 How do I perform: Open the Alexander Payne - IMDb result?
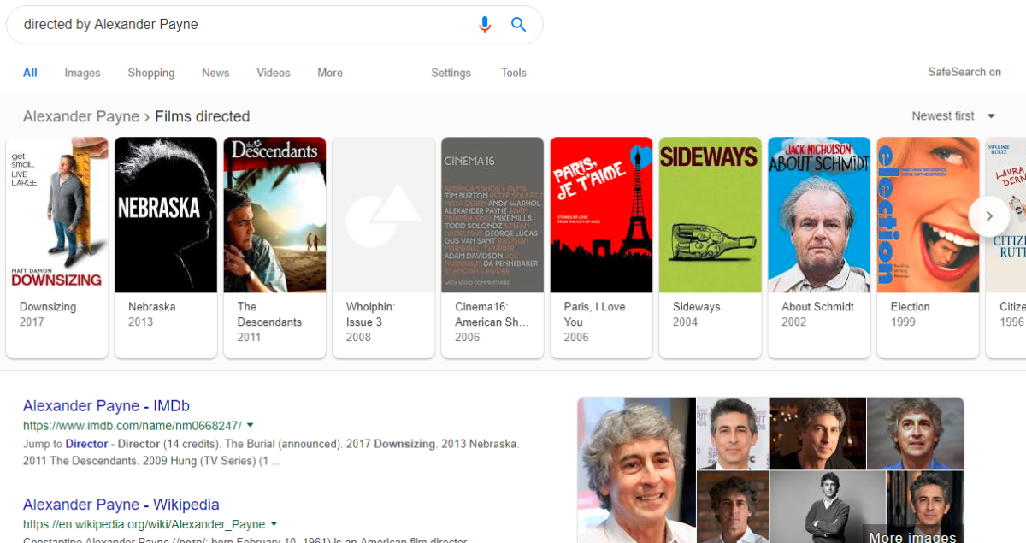pos(106,406)
